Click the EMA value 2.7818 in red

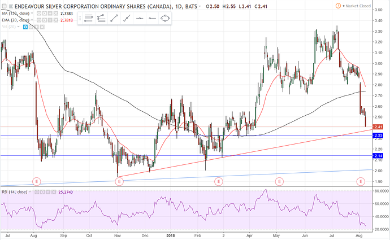point(67,20)
